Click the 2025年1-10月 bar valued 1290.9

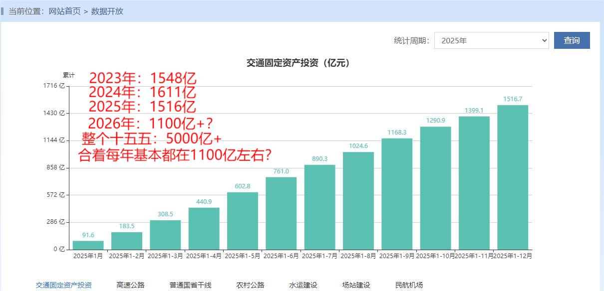coord(436,188)
